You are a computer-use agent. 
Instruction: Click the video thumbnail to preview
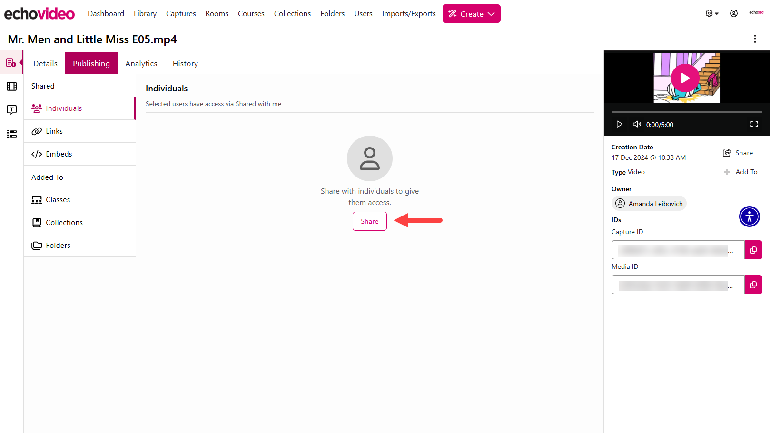tap(685, 78)
